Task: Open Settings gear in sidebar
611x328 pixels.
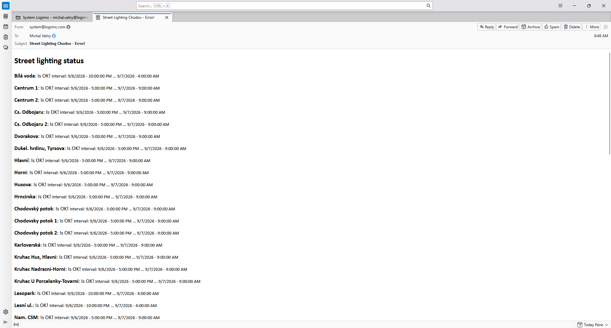Action: point(6,312)
